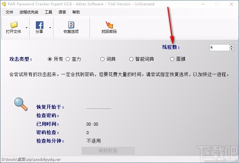Select the 词典 dictionary radio button
239x163 pixels.
[x=102, y=59]
